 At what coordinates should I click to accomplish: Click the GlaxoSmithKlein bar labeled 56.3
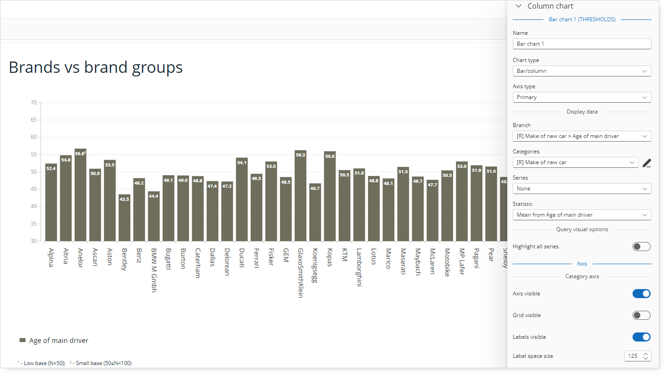click(x=301, y=195)
